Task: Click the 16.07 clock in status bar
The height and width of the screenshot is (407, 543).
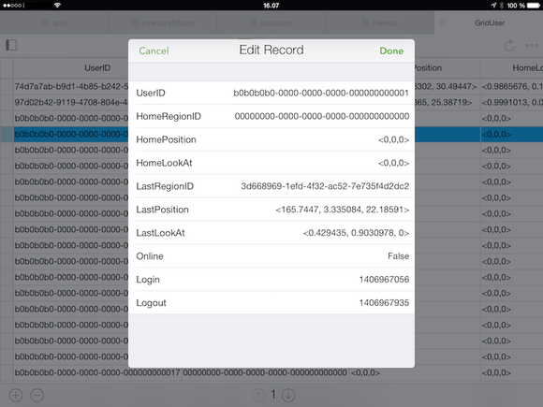Action: coord(271,6)
